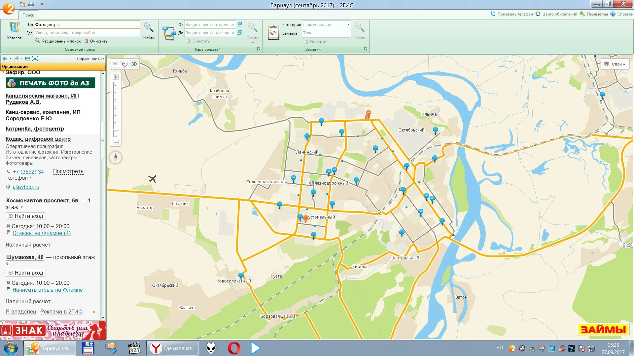The image size is (634, 356).
Task: Click the Я владелец link
Action: [21, 311]
